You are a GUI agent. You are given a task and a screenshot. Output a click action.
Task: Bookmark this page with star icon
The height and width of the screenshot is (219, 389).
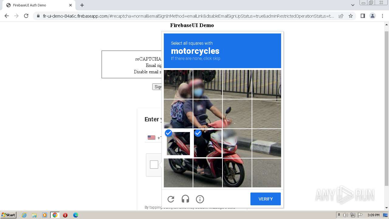pyautogui.click(x=351, y=16)
